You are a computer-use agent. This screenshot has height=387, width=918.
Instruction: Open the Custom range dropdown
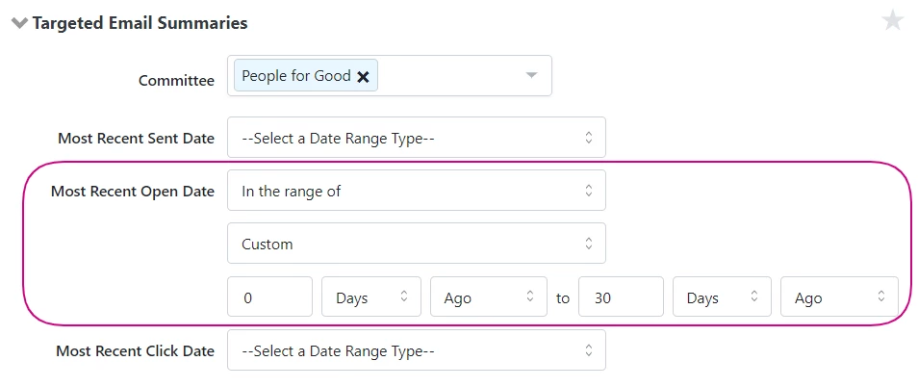click(x=416, y=244)
